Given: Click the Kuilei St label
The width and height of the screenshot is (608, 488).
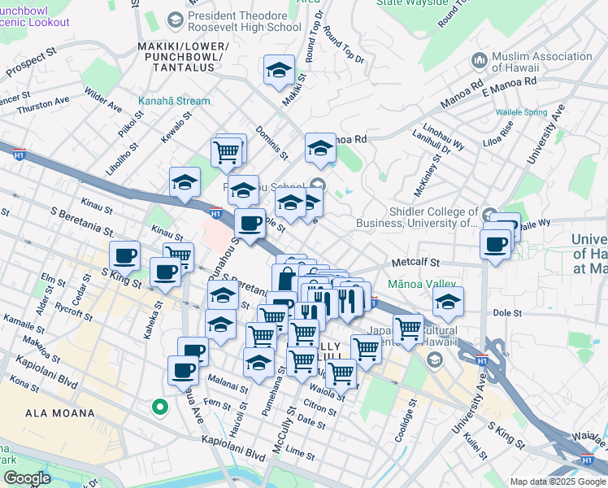Looking at the screenshot, I should coord(476,446).
